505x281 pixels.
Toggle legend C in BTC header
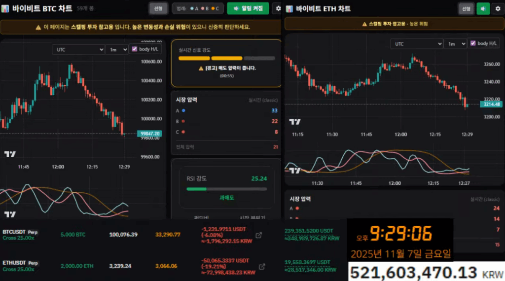tap(215, 9)
